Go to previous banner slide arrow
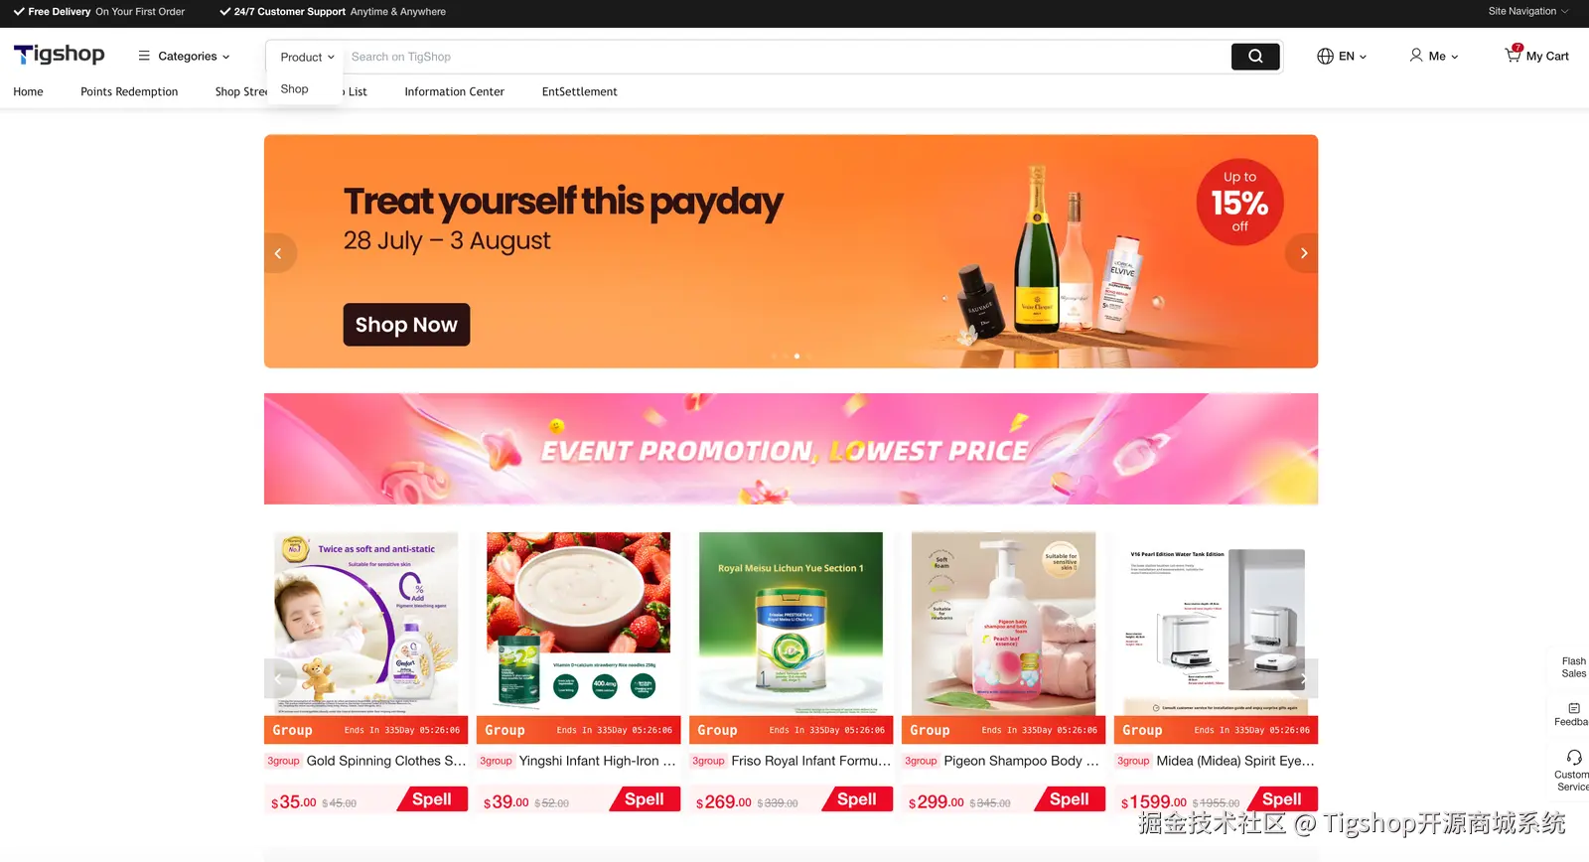The height and width of the screenshot is (862, 1589). tap(278, 253)
